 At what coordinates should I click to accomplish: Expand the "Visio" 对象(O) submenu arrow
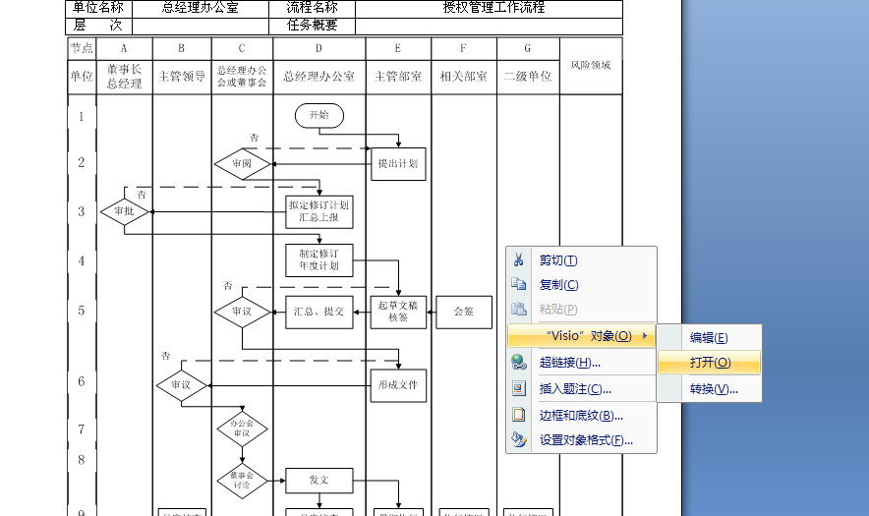645,336
